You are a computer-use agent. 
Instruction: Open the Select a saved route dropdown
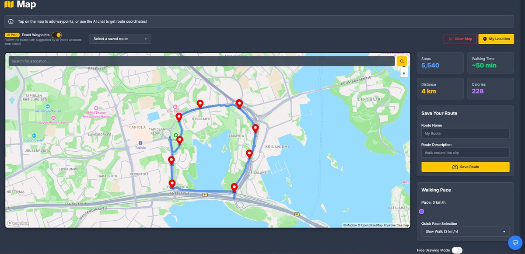coord(120,39)
